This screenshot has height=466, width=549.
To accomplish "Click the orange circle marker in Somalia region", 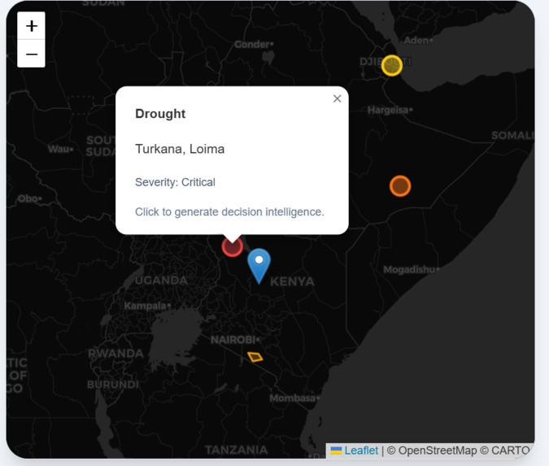I will point(400,186).
